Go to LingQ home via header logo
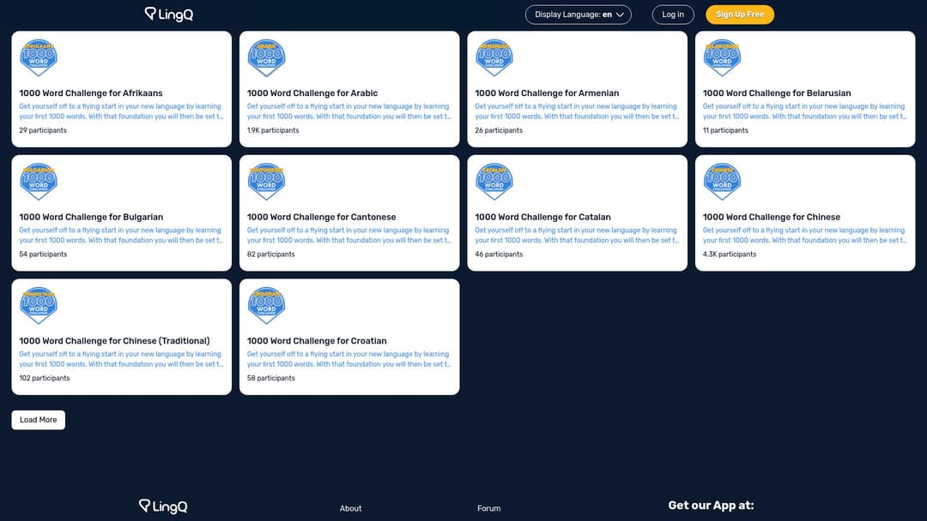 click(169, 15)
